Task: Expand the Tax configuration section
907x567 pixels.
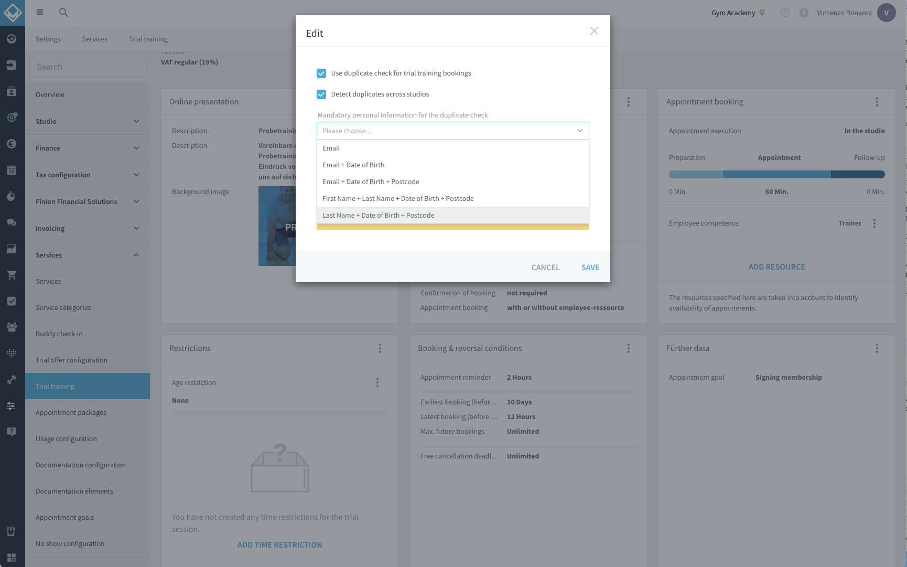Action: coord(88,175)
